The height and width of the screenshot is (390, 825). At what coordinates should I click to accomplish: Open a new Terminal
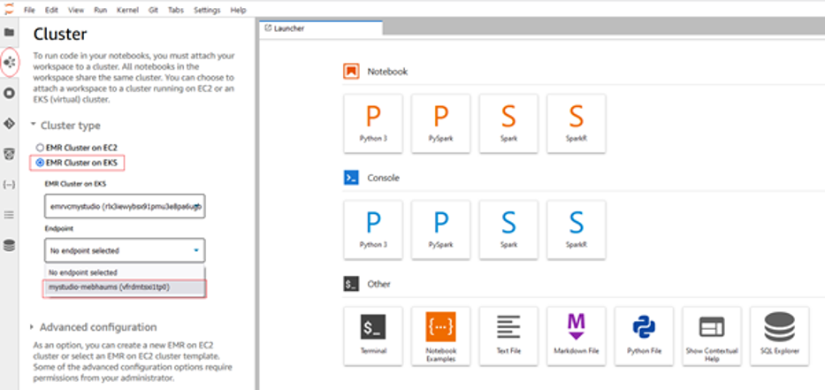coord(373,336)
